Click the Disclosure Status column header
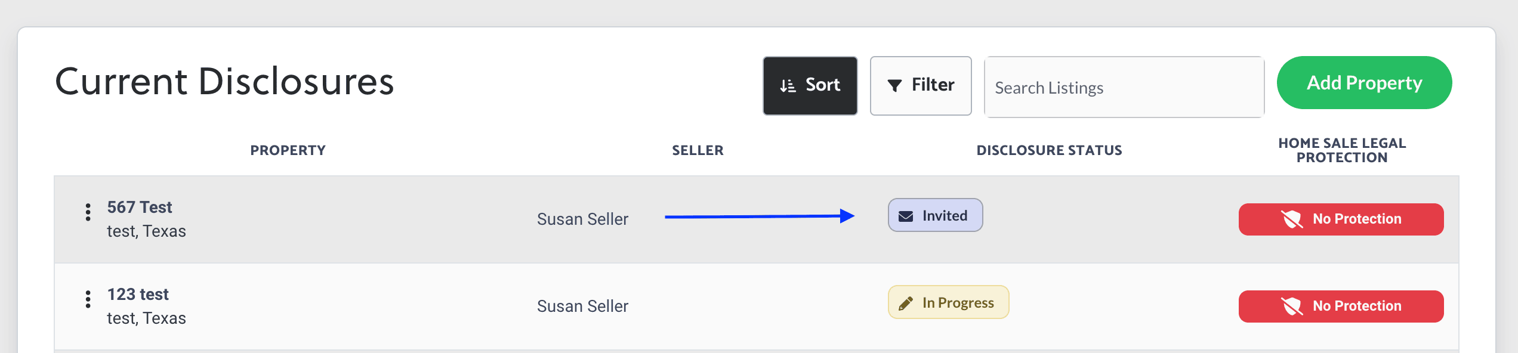Viewport: 1518px width, 353px height. (x=1049, y=150)
